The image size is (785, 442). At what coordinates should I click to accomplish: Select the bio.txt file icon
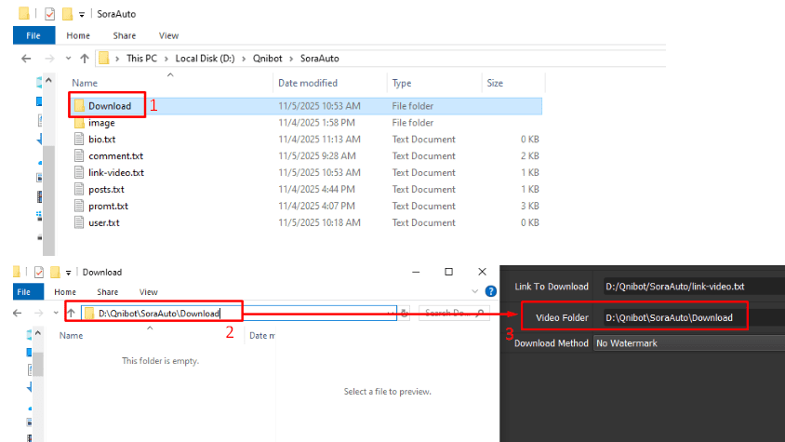click(79, 140)
